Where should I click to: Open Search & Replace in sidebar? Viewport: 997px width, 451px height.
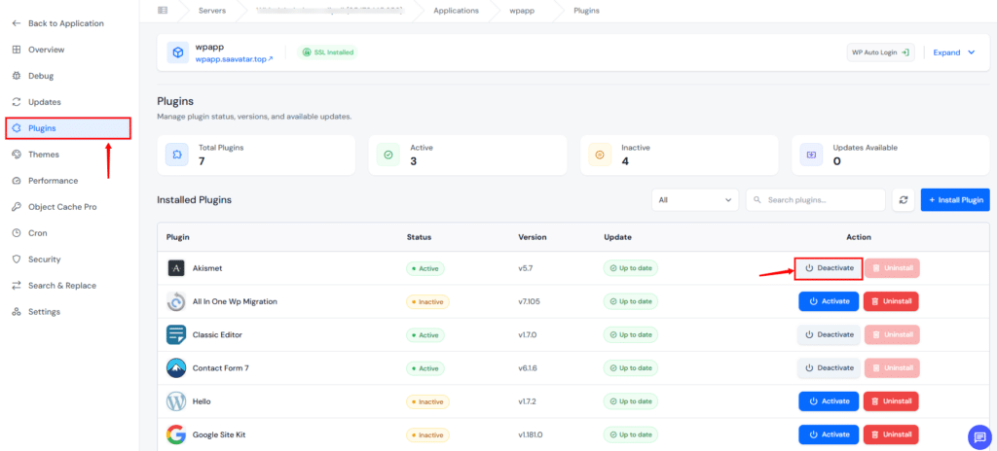click(61, 285)
